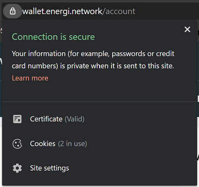Screen dimensions: 199x187
Task: Open the Learn more link
Action: point(30,78)
